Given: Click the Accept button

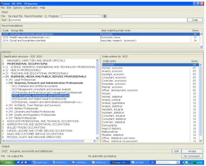Looking at the screenshot, I should pos(192,151).
